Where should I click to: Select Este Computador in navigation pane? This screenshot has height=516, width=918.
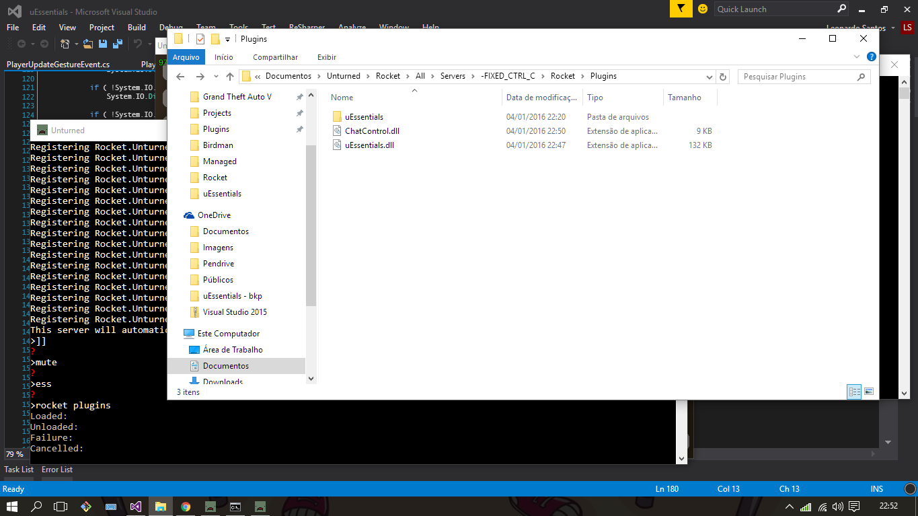(x=228, y=334)
